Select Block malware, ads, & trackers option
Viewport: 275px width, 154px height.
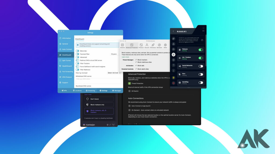[x=99, y=111]
